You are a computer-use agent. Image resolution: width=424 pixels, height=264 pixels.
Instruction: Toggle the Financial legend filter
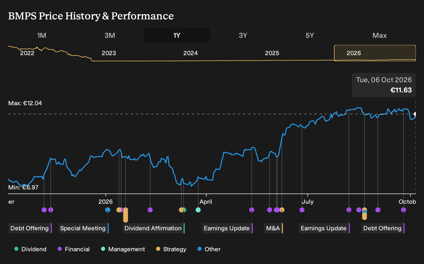click(74, 249)
